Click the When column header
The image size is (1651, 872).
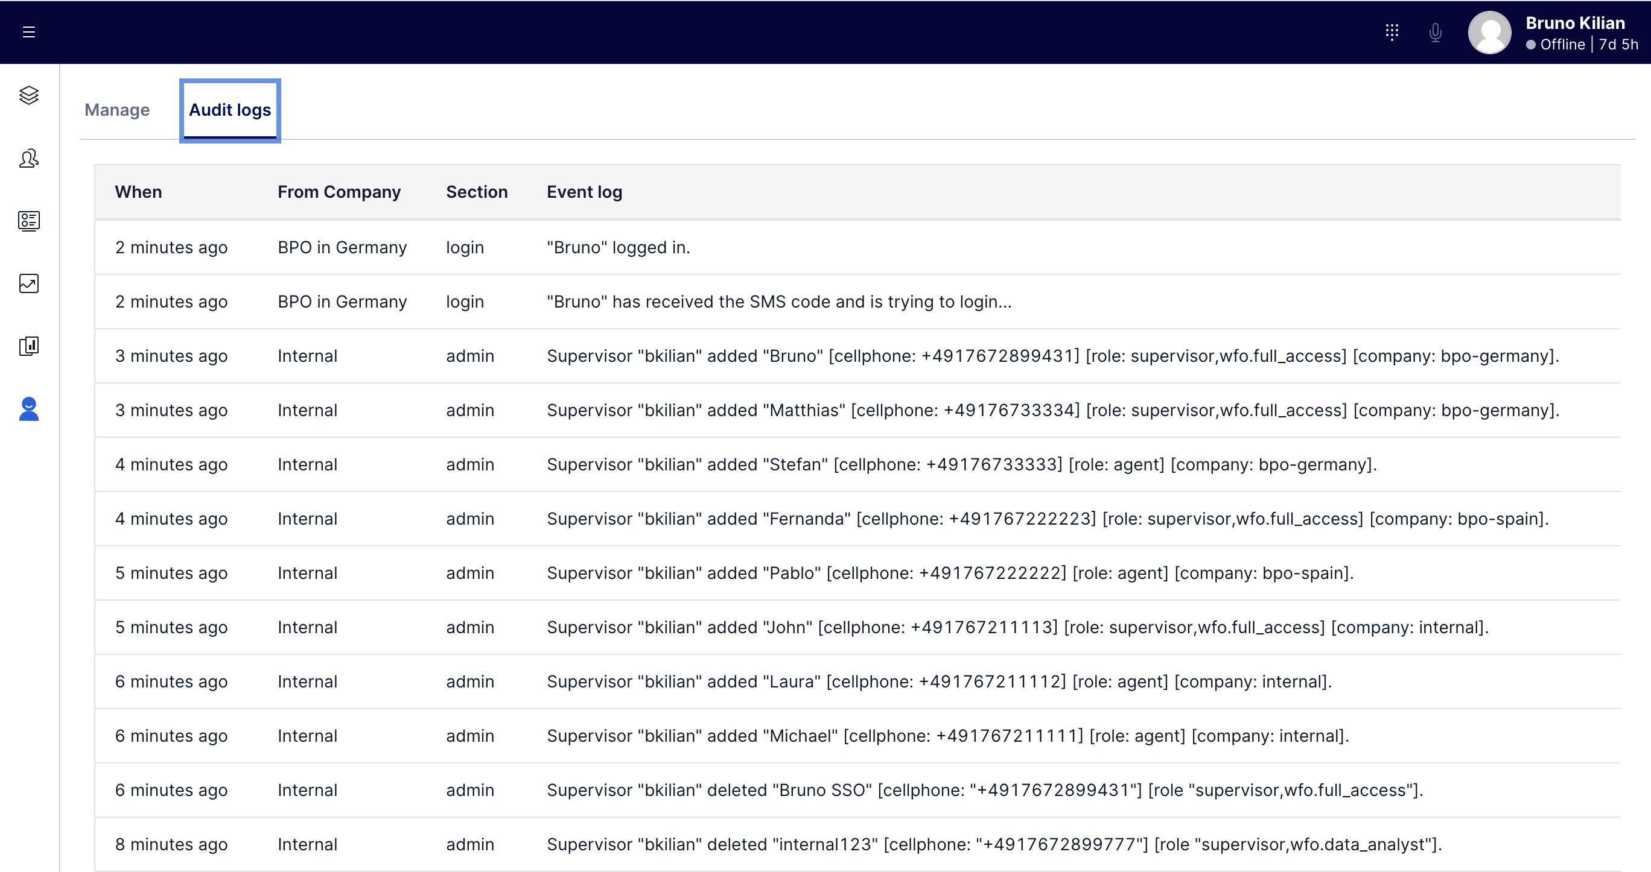[138, 192]
